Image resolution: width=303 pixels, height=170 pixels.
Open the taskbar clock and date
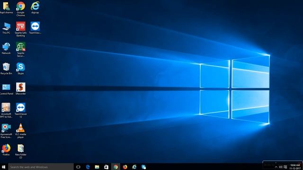click(295, 167)
